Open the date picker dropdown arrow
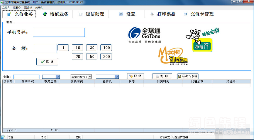This screenshot has height=140, width=254. [90, 77]
